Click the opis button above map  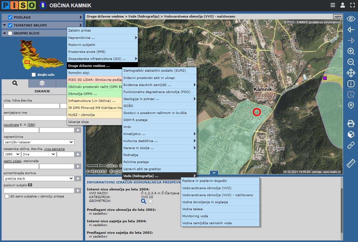[x=337, y=17]
